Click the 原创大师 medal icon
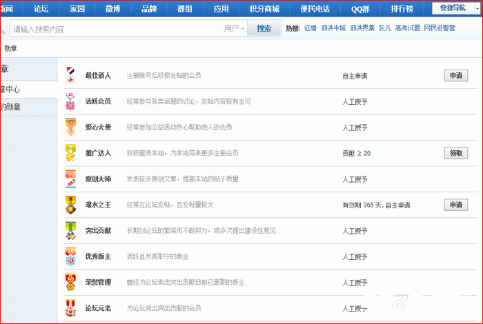This screenshot has height=324, width=483. pyautogui.click(x=70, y=179)
